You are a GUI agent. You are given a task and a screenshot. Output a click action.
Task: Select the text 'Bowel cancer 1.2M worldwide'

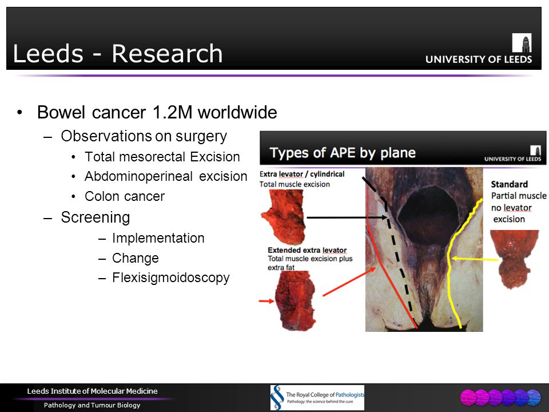[157, 113]
